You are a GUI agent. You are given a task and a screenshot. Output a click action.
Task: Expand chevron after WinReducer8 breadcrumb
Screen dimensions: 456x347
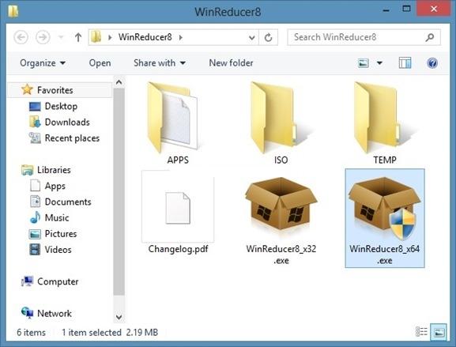coord(181,37)
